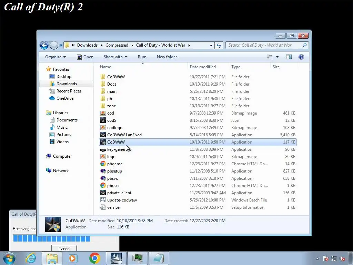The width and height of the screenshot is (353, 265).
Task: Select the cod5 icon file
Action: click(x=198, y=120)
